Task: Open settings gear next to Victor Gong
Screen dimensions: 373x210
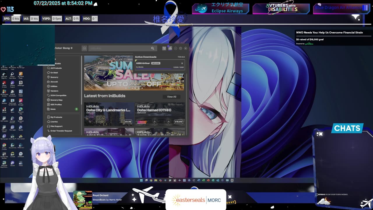Action: (71, 48)
